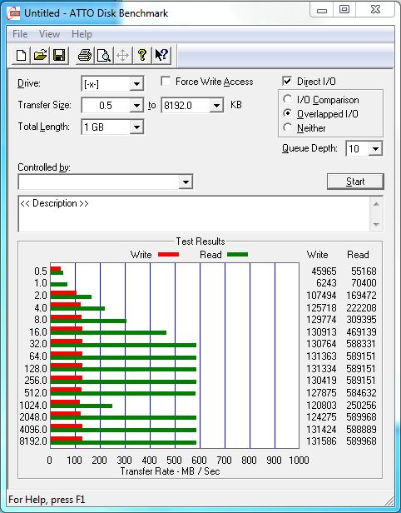
Task: Open the View menu
Action: (x=49, y=34)
